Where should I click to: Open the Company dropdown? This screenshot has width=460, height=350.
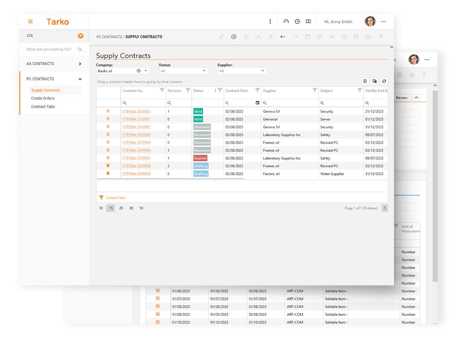click(146, 71)
